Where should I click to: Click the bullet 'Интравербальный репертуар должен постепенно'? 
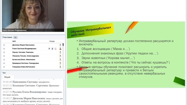(126, 43)
